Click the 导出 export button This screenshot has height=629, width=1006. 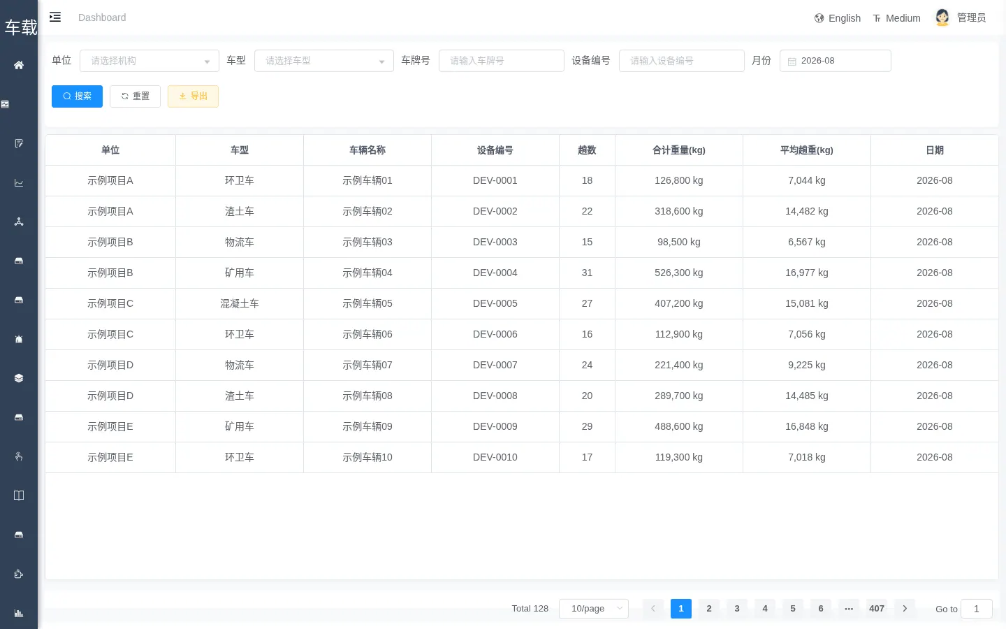pyautogui.click(x=193, y=96)
